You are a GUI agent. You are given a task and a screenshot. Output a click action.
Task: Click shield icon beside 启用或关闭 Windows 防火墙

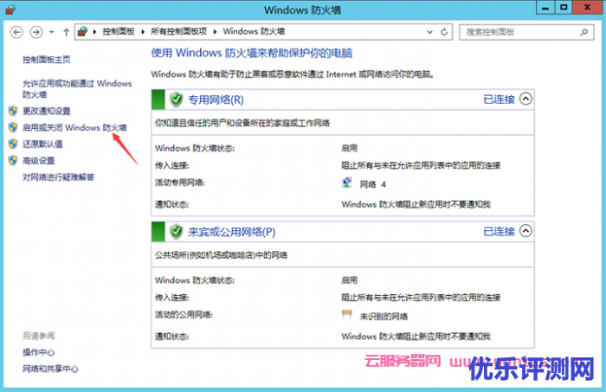13,127
